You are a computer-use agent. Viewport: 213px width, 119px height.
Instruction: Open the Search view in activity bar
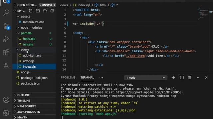point(6,13)
